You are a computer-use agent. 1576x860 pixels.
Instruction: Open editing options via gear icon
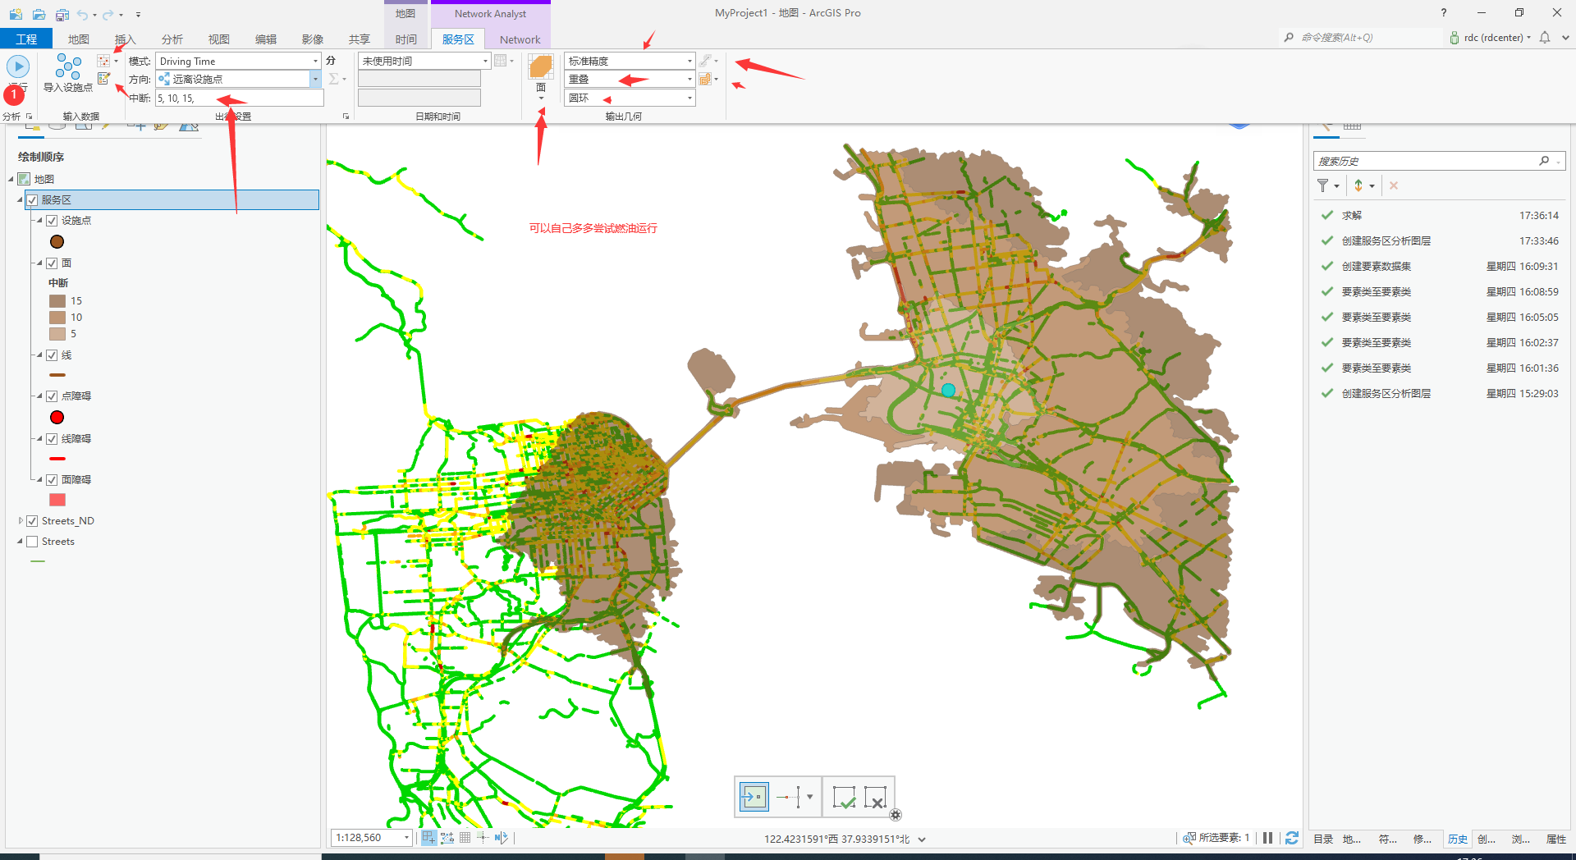click(x=896, y=815)
